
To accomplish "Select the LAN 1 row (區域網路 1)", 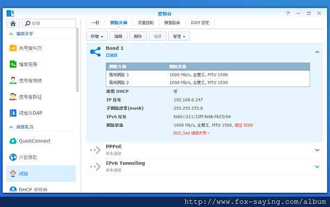I will 208,75.
